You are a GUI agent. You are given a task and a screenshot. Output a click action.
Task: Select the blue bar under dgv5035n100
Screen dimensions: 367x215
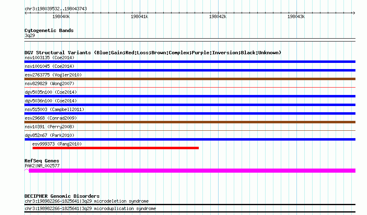point(190,96)
